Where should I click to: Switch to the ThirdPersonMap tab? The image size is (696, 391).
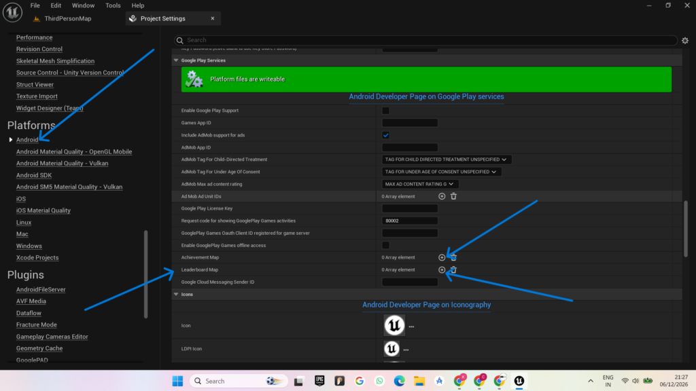click(67, 18)
